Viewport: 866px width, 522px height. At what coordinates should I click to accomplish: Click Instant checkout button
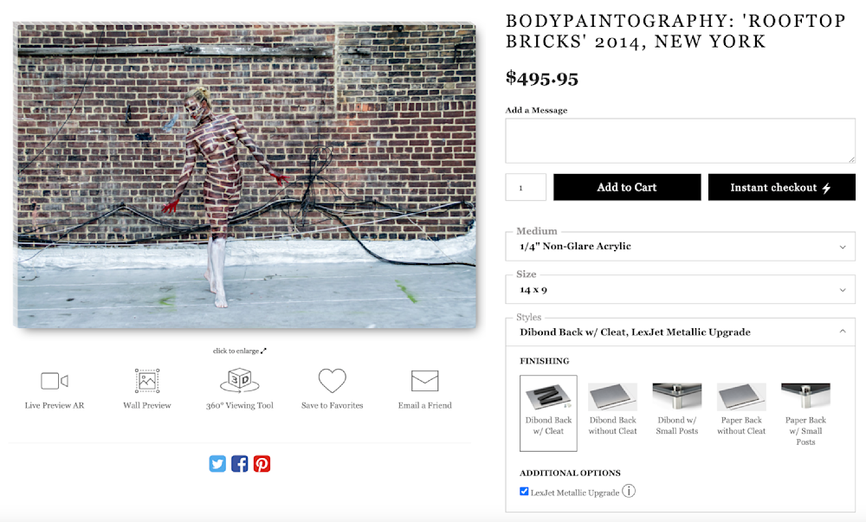tap(781, 187)
